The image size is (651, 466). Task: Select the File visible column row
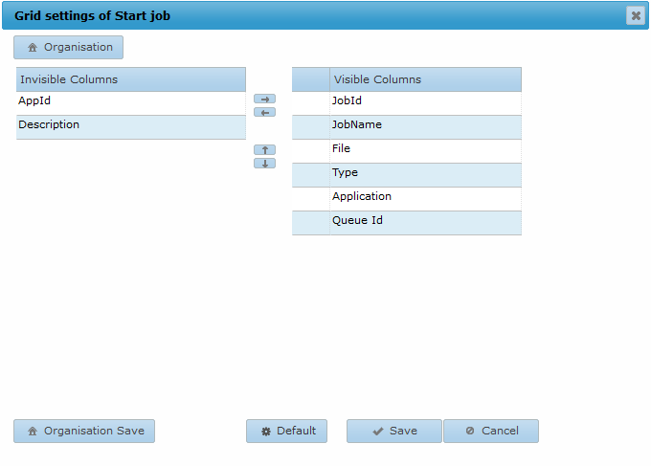(x=424, y=151)
